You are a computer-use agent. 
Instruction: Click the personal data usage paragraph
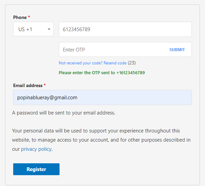tap(101, 140)
